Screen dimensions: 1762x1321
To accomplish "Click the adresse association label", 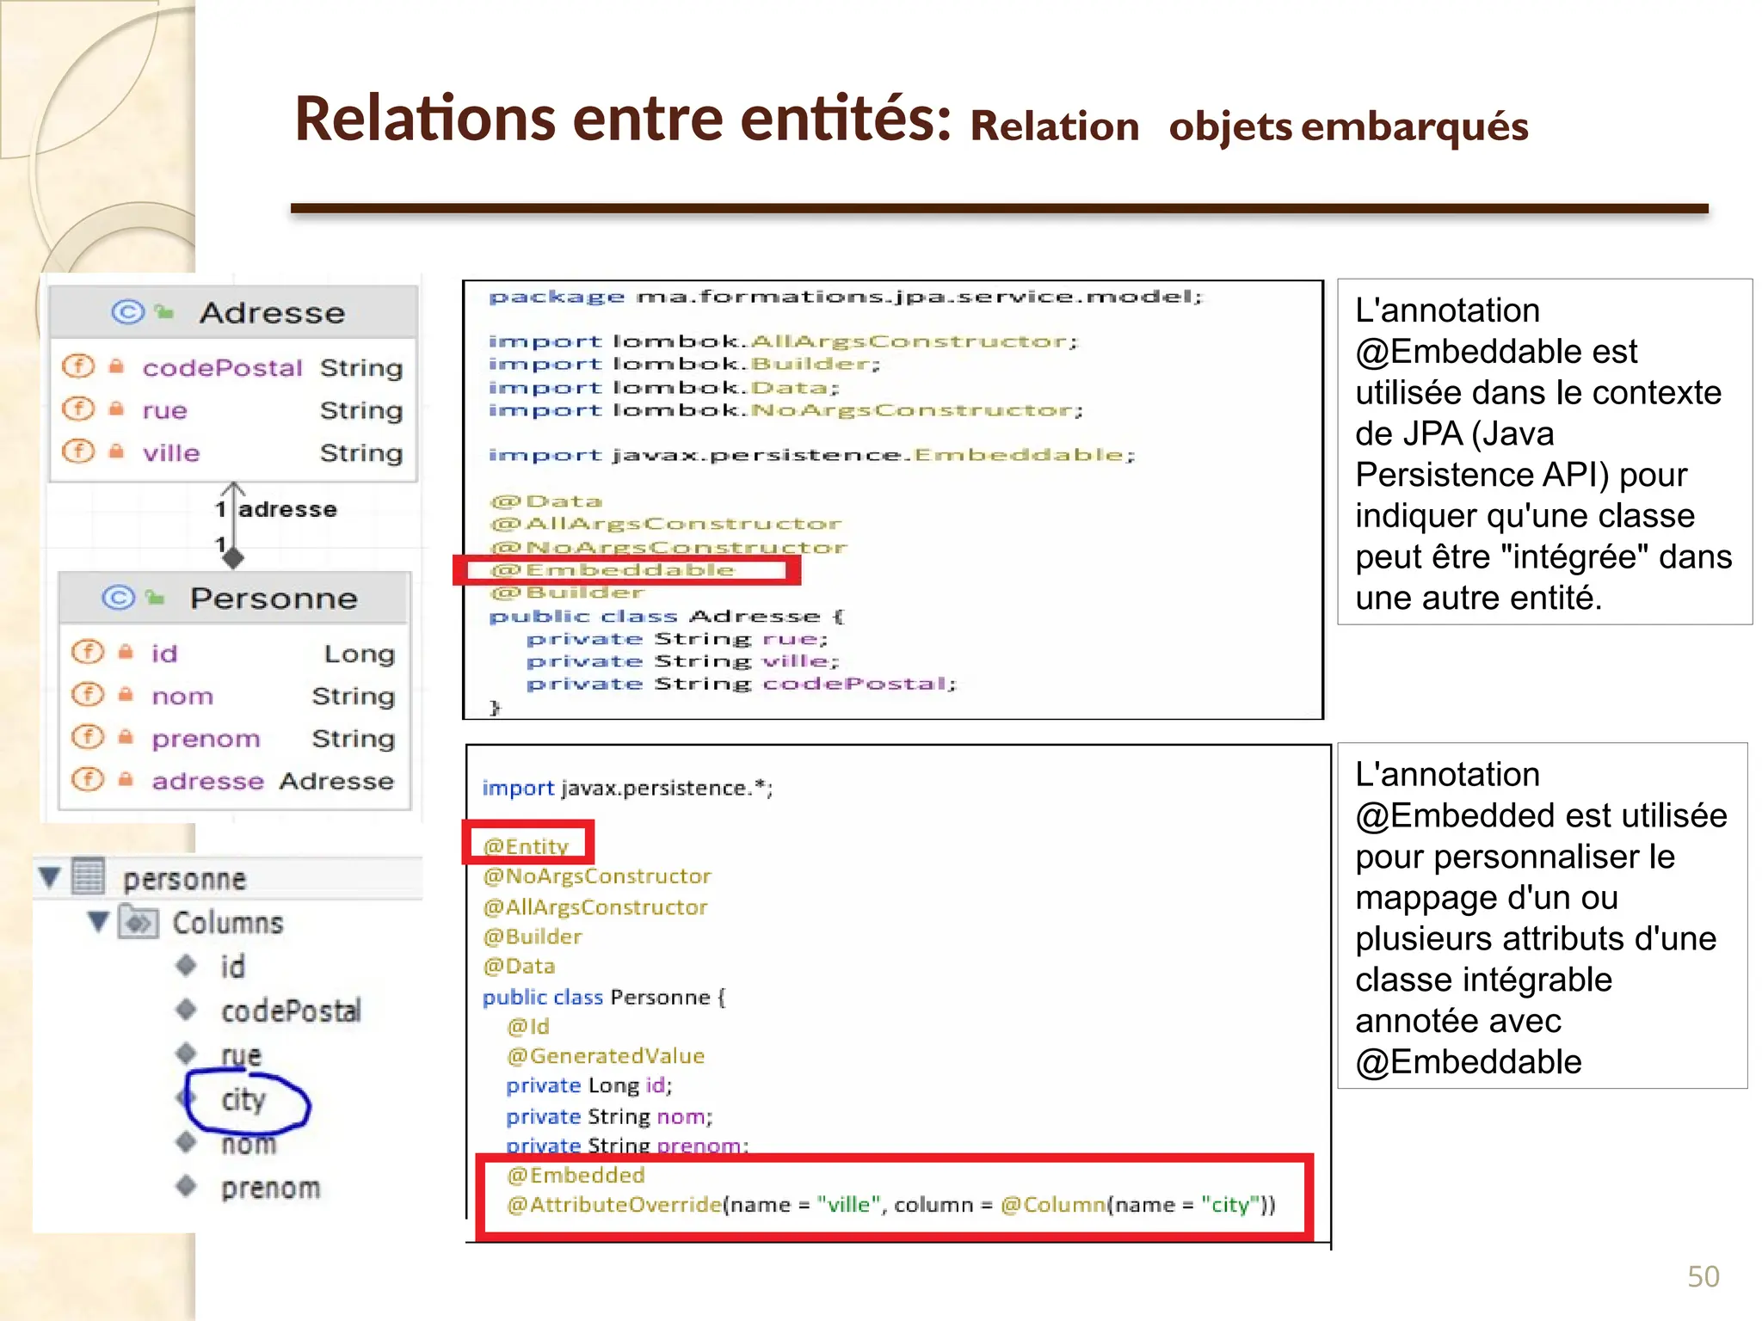I will coord(287,509).
